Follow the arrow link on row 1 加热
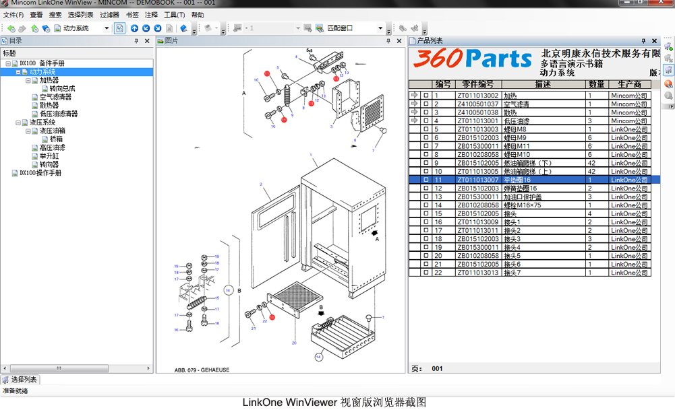 (x=414, y=95)
